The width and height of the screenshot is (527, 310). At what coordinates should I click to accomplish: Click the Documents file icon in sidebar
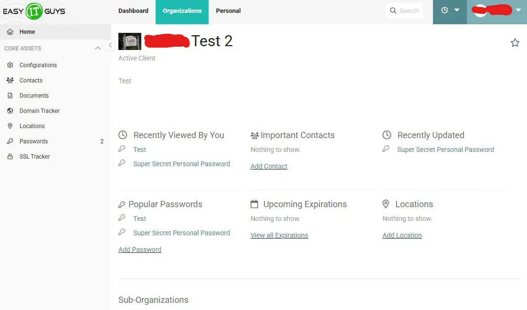point(10,96)
